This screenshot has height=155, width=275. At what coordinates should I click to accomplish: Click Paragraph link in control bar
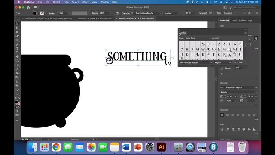click(x=203, y=13)
